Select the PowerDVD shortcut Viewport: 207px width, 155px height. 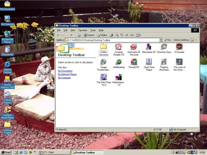[x=134, y=64]
